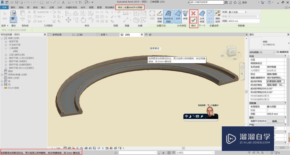This screenshot has height=155, width=290.
Task: Choose the 表面 surface distribution type
Action: 185,15
